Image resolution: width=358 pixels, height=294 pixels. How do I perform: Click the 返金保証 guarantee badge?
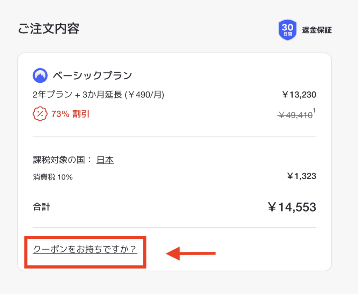(317, 30)
